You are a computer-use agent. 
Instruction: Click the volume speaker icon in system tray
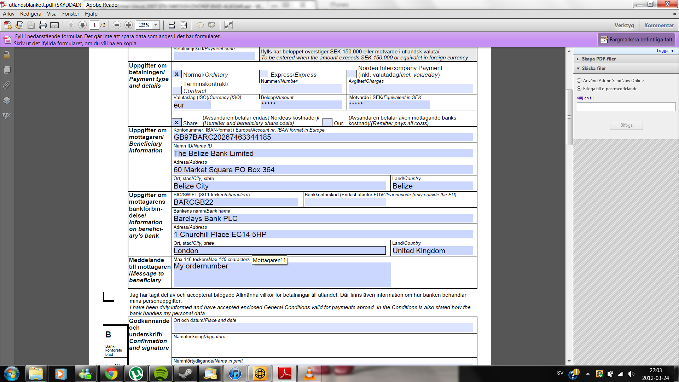(631, 374)
